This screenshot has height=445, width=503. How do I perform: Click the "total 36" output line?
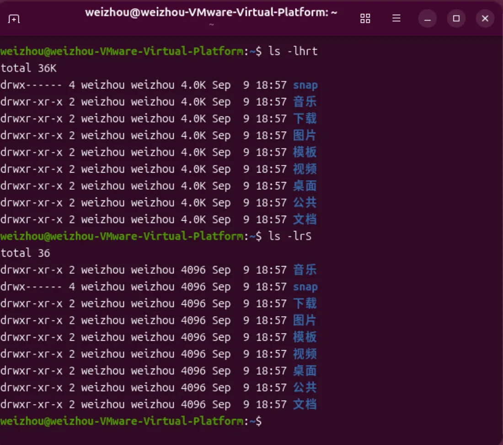coord(25,253)
